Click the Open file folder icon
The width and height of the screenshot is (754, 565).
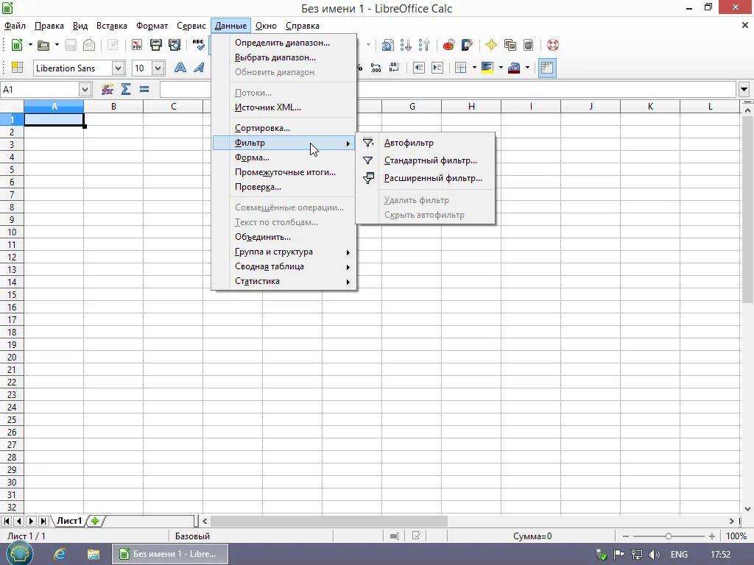43,45
